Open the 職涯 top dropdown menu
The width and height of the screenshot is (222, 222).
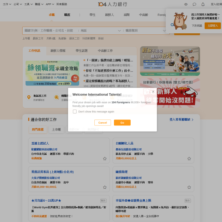[x=39, y=4]
